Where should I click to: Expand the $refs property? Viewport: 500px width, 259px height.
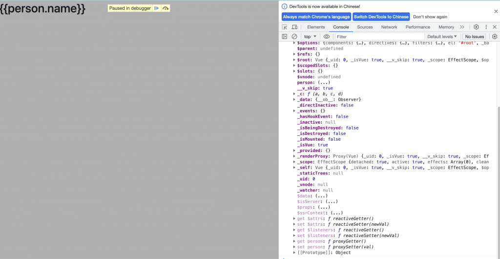(294, 54)
